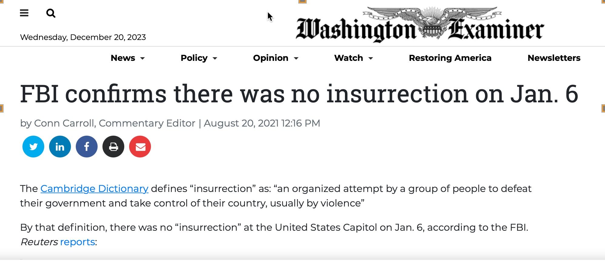The image size is (605, 261).
Task: Print the article using the printer icon
Action: (x=113, y=147)
